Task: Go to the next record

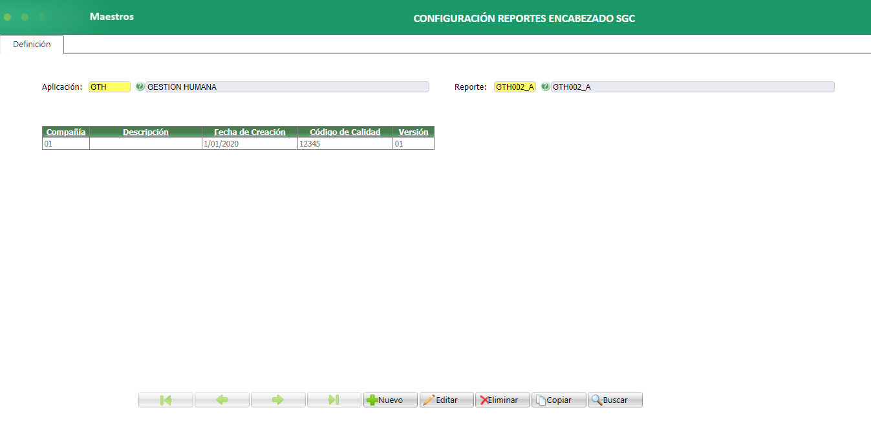Action: click(x=278, y=400)
